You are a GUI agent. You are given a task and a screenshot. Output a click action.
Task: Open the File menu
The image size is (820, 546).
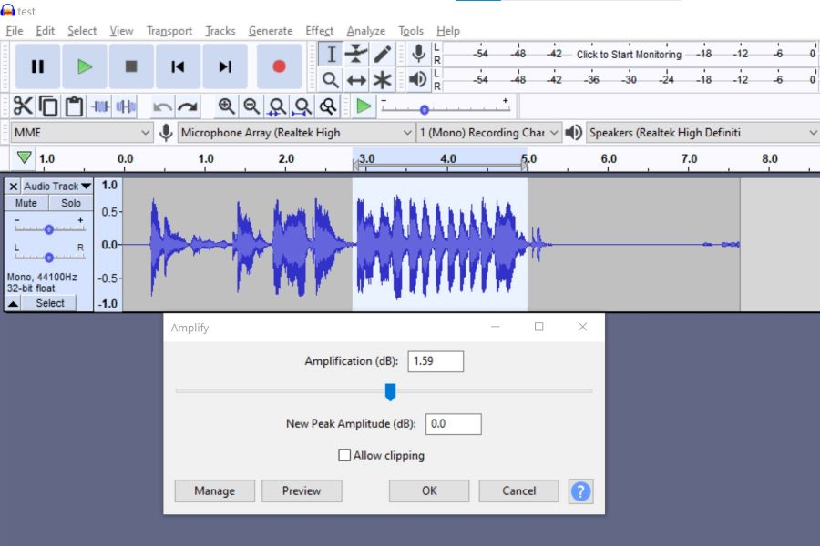coord(15,31)
